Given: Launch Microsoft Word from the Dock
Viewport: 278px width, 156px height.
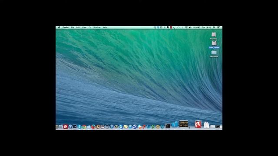Looking at the screenshot, I should pyautogui.click(x=149, y=127).
